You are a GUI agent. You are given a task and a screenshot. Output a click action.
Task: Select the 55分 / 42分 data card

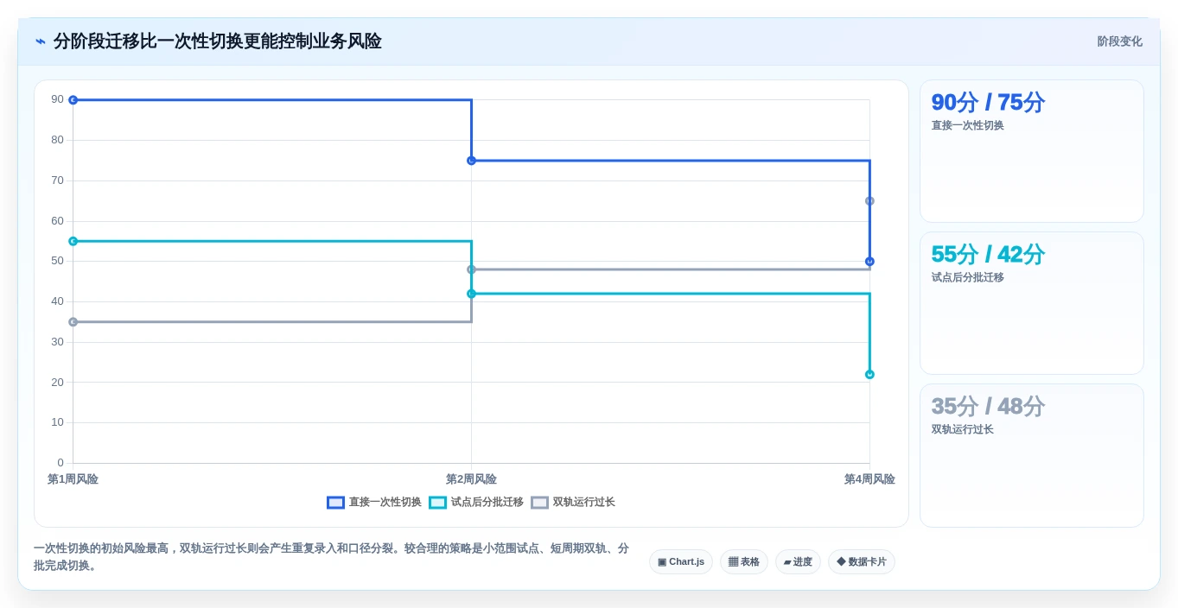click(1031, 303)
